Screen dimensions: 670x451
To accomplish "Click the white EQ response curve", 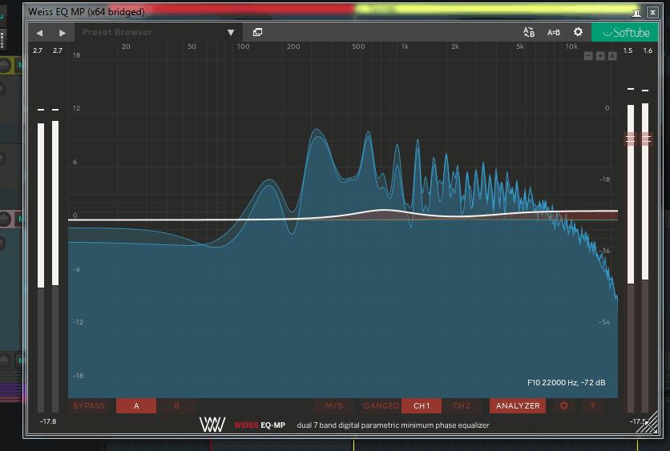I will pos(385,210).
